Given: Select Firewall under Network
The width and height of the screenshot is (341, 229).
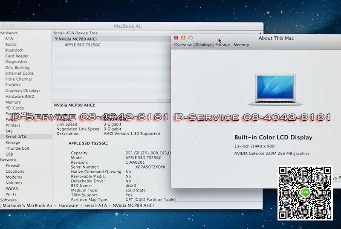Looking at the screenshot, I should coord(13,165).
